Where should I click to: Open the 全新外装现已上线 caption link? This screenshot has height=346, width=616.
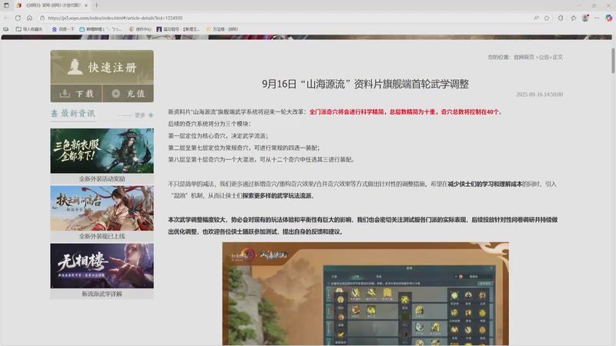(x=102, y=236)
